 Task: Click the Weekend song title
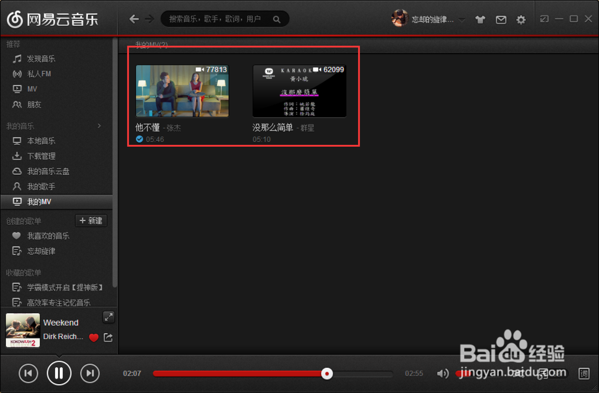click(60, 323)
